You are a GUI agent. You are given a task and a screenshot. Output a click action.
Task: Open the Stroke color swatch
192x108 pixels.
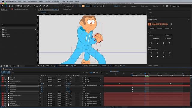[91, 6]
